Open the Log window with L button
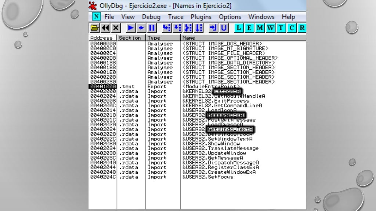376x211 pixels. point(239,28)
